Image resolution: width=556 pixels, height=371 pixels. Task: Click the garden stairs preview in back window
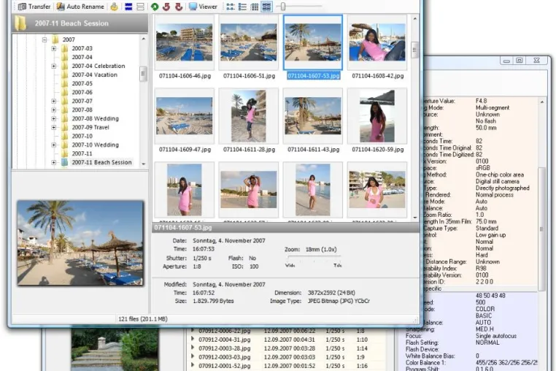(115, 350)
